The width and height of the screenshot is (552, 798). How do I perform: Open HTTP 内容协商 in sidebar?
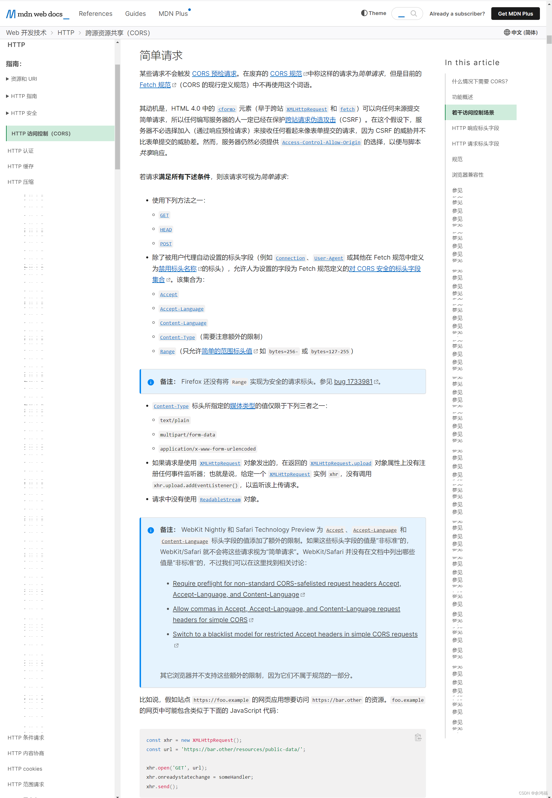pyautogui.click(x=26, y=753)
